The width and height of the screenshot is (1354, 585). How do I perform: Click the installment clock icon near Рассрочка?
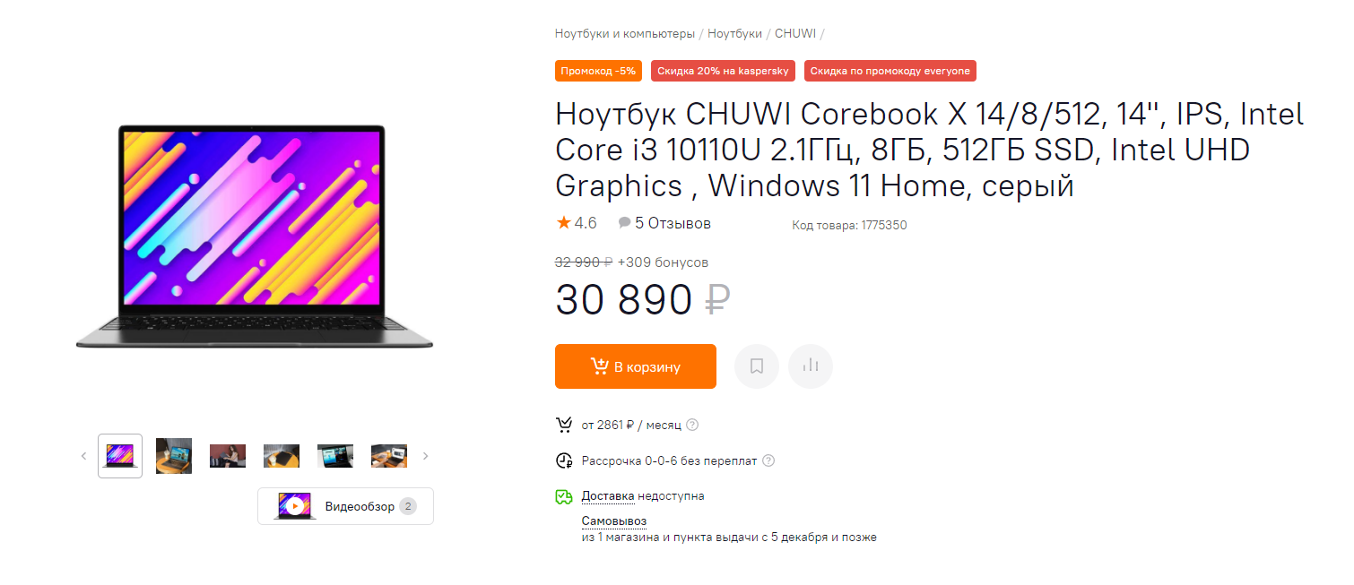pyautogui.click(x=564, y=460)
